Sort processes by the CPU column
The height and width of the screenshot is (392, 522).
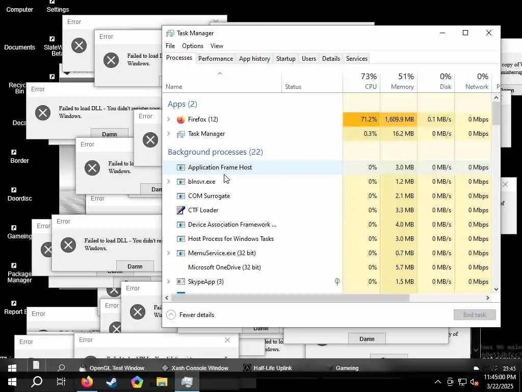coord(361,81)
